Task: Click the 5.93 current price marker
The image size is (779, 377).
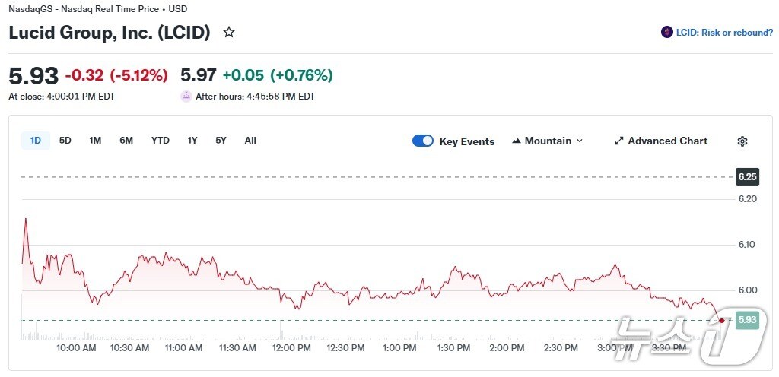Action: 747,320
